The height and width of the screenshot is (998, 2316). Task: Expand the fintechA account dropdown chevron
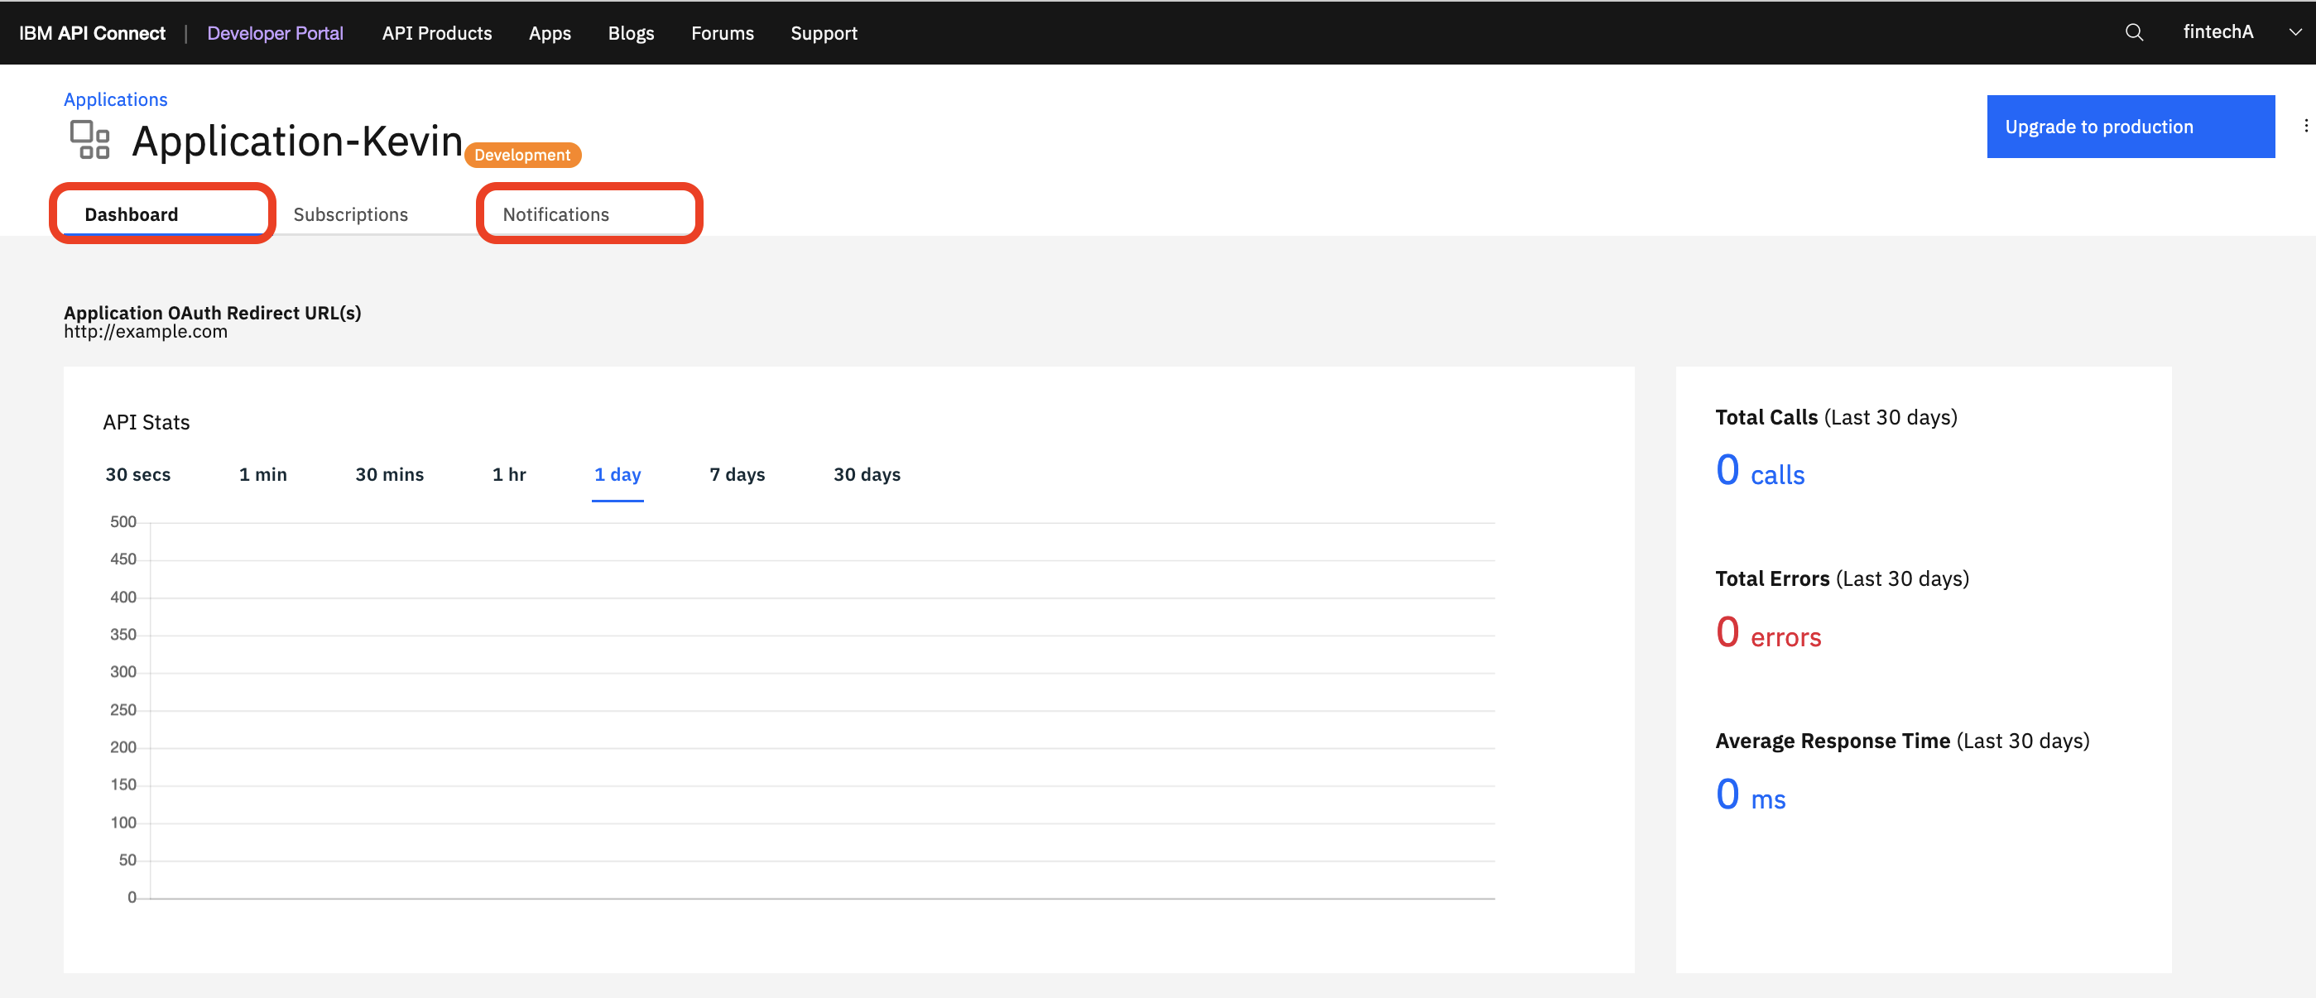tap(2294, 32)
